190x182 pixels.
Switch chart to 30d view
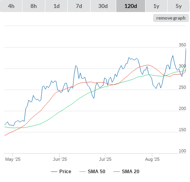[x=103, y=6]
